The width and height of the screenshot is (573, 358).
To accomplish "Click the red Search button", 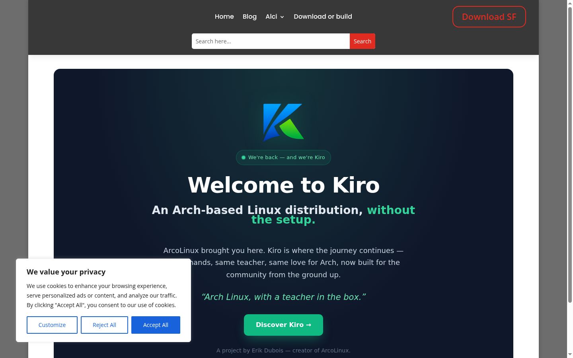I will pyautogui.click(x=363, y=41).
